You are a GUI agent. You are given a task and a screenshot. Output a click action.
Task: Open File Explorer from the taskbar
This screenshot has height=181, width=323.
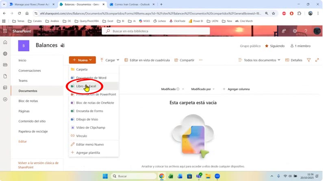[x=208, y=176]
